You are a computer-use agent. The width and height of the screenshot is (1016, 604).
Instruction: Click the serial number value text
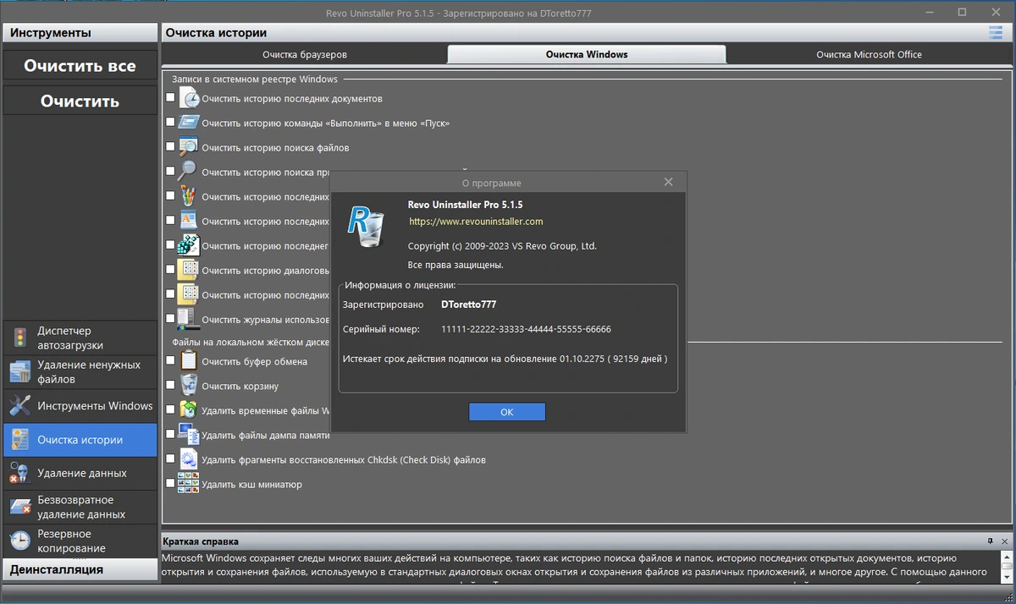point(526,329)
